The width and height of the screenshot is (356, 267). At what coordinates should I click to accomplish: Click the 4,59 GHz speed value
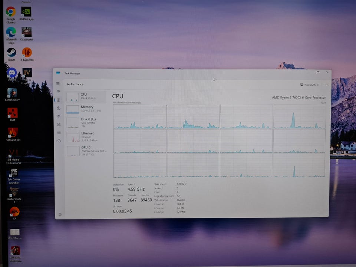[x=136, y=189]
